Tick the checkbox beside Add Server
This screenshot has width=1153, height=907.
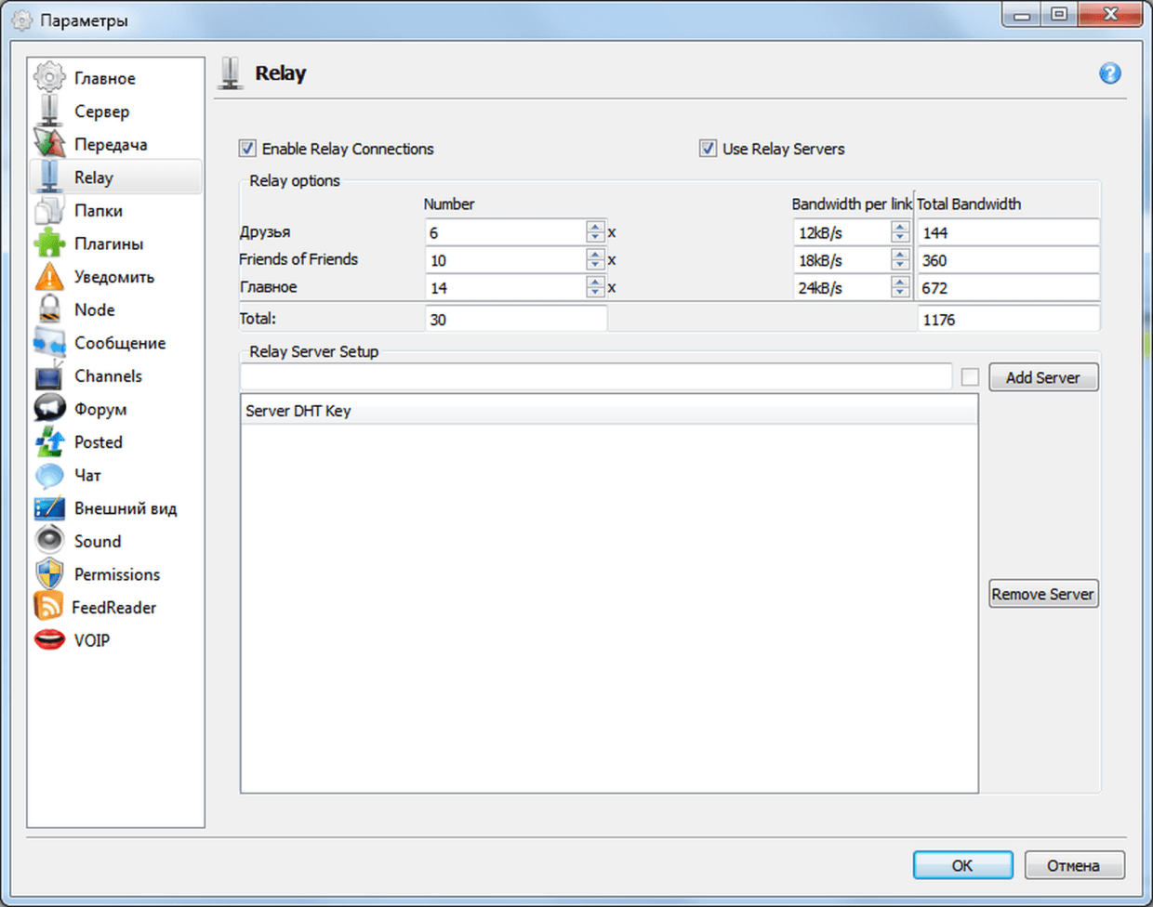pos(970,377)
